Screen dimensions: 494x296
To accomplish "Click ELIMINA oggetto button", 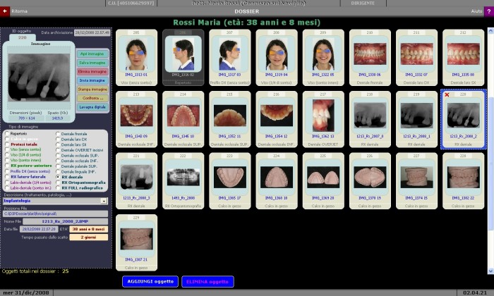I will (207, 281).
